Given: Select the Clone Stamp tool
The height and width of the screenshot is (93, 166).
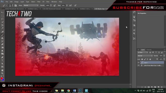Looking at the screenshot, I should point(2,38).
